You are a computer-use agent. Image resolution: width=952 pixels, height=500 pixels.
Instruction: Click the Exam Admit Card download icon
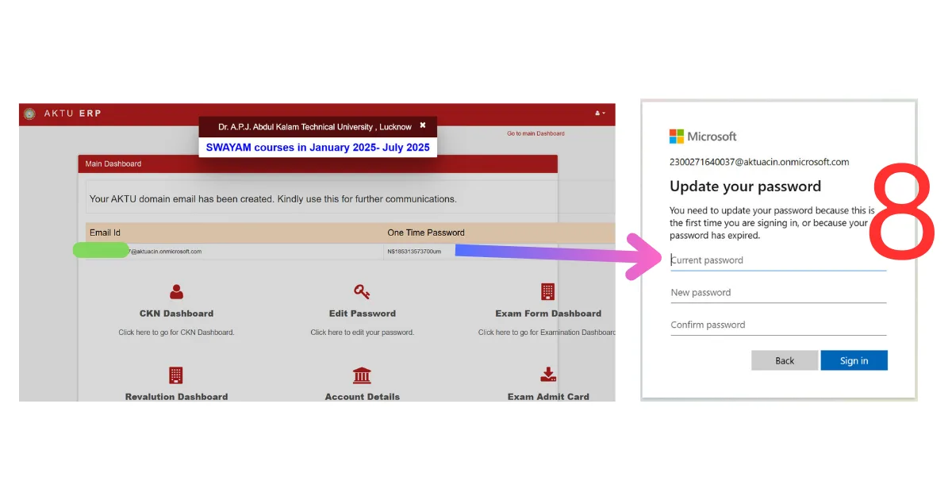pos(548,375)
